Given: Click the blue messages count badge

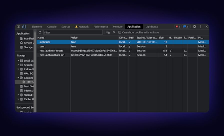Looking at the screenshot, I should click(x=185, y=26).
